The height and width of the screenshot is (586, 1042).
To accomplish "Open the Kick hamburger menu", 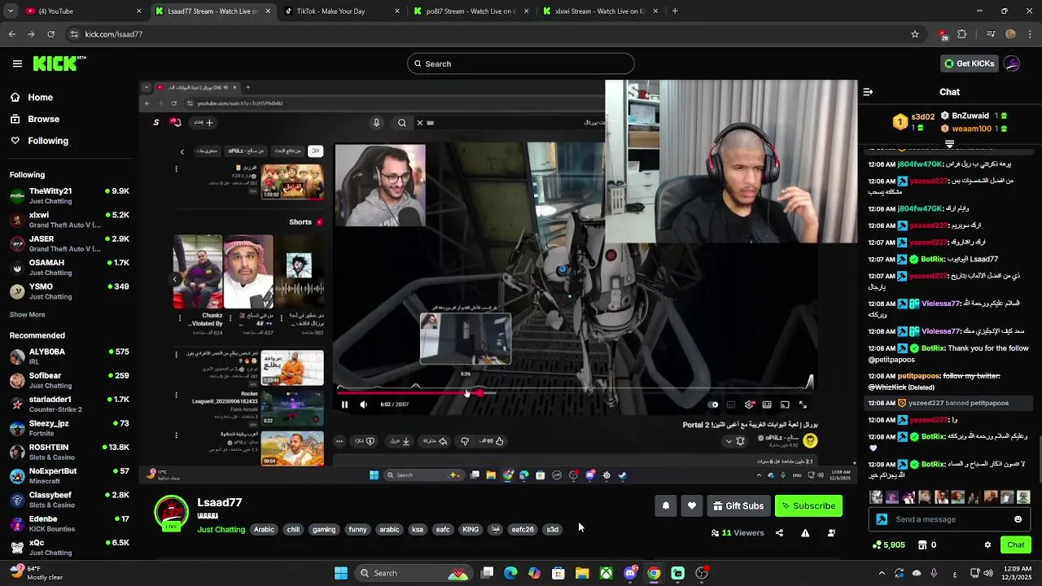I will point(17,63).
